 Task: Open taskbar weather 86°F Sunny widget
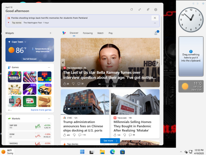[x=7, y=152]
